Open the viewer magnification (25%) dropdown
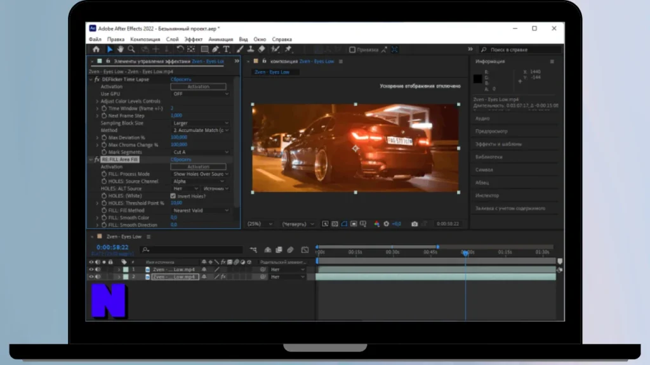 tap(260, 224)
